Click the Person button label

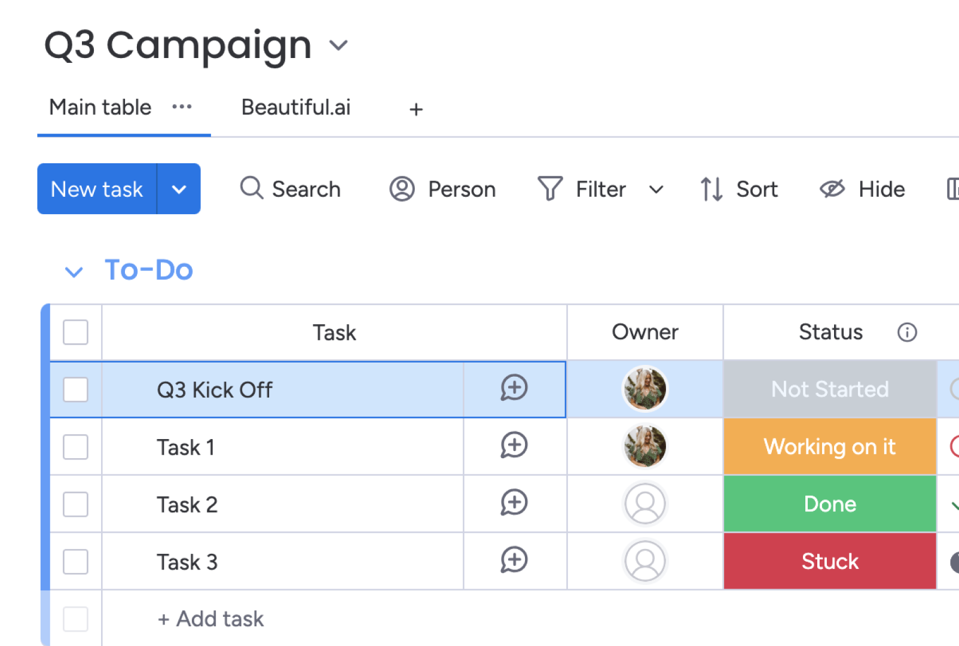tap(462, 189)
